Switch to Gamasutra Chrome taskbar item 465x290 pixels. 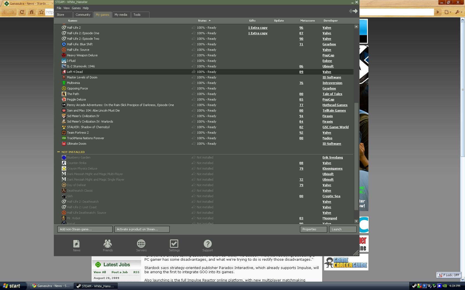[x=51, y=286]
